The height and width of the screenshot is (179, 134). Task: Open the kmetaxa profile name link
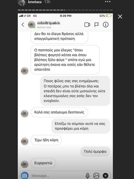(35, 2)
